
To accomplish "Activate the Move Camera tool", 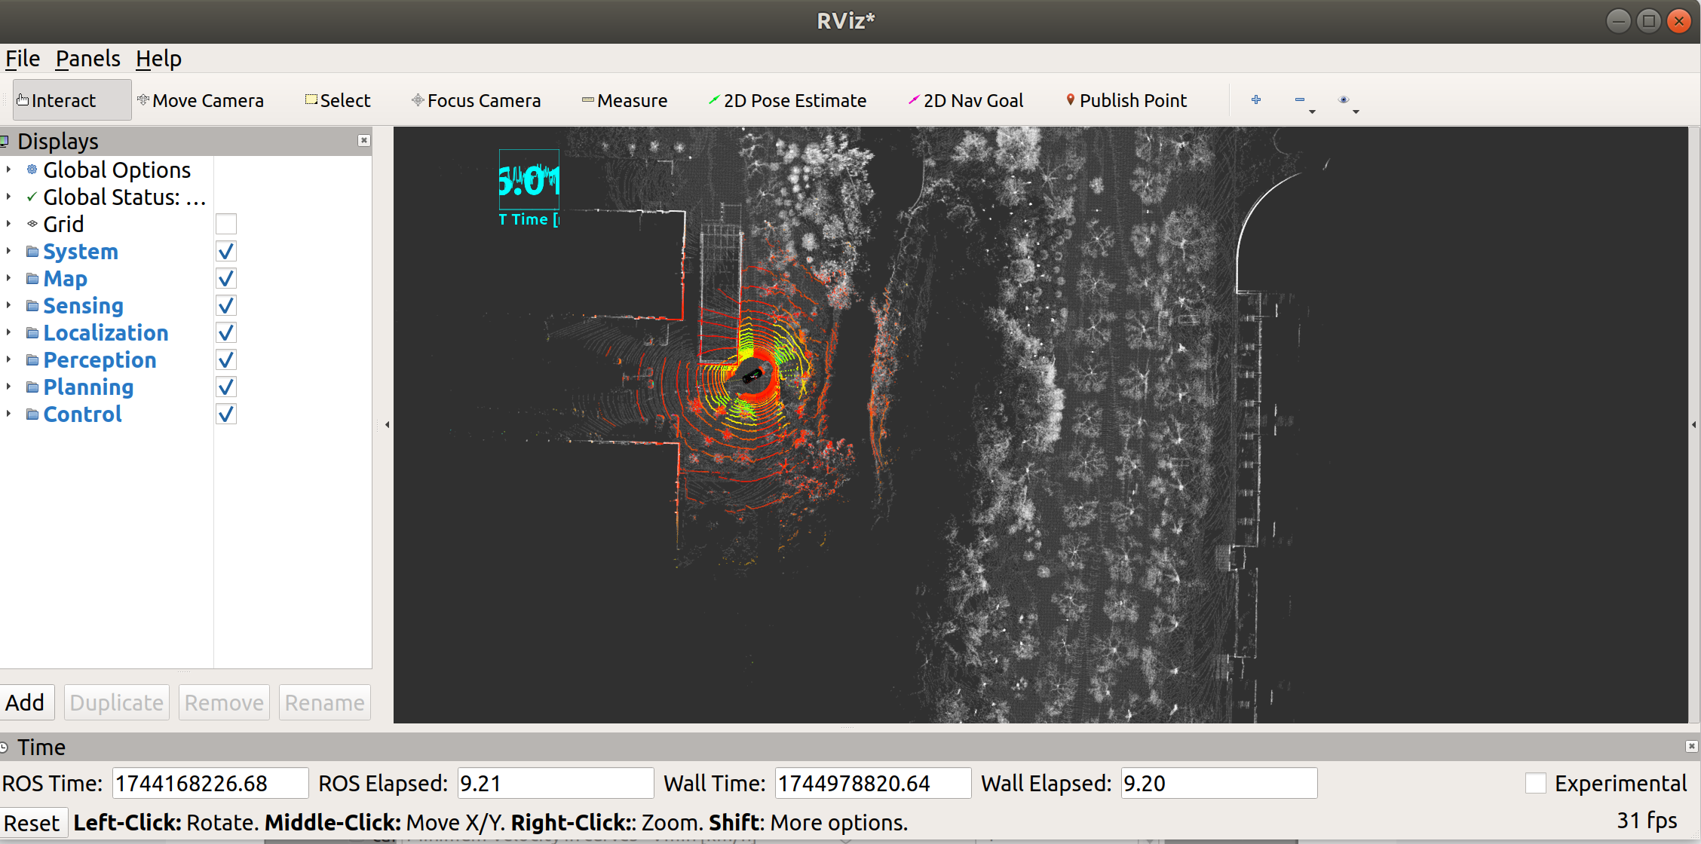I will 201,100.
